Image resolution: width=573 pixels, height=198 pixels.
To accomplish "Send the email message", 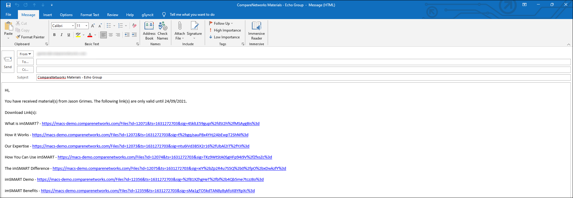I will 8,62.
